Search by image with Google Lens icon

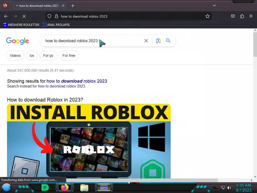(x=158, y=41)
